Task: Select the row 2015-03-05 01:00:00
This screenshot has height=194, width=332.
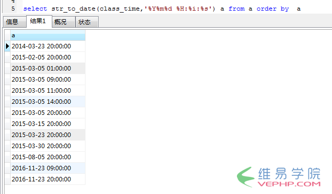Action: [48, 68]
